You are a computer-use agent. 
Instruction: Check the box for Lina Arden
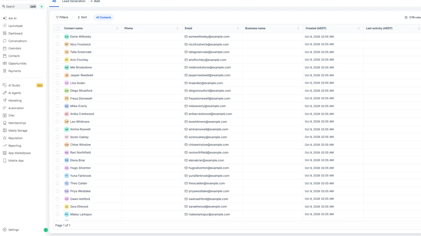[57, 83]
